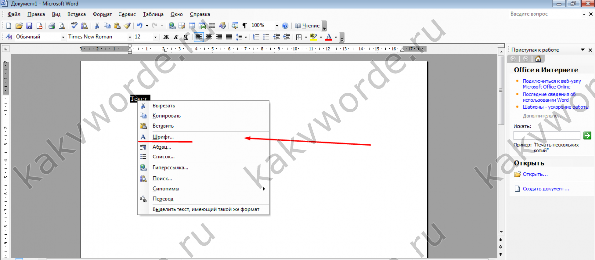
Task: Decrease indent using the toolbar icon
Action: point(276,37)
